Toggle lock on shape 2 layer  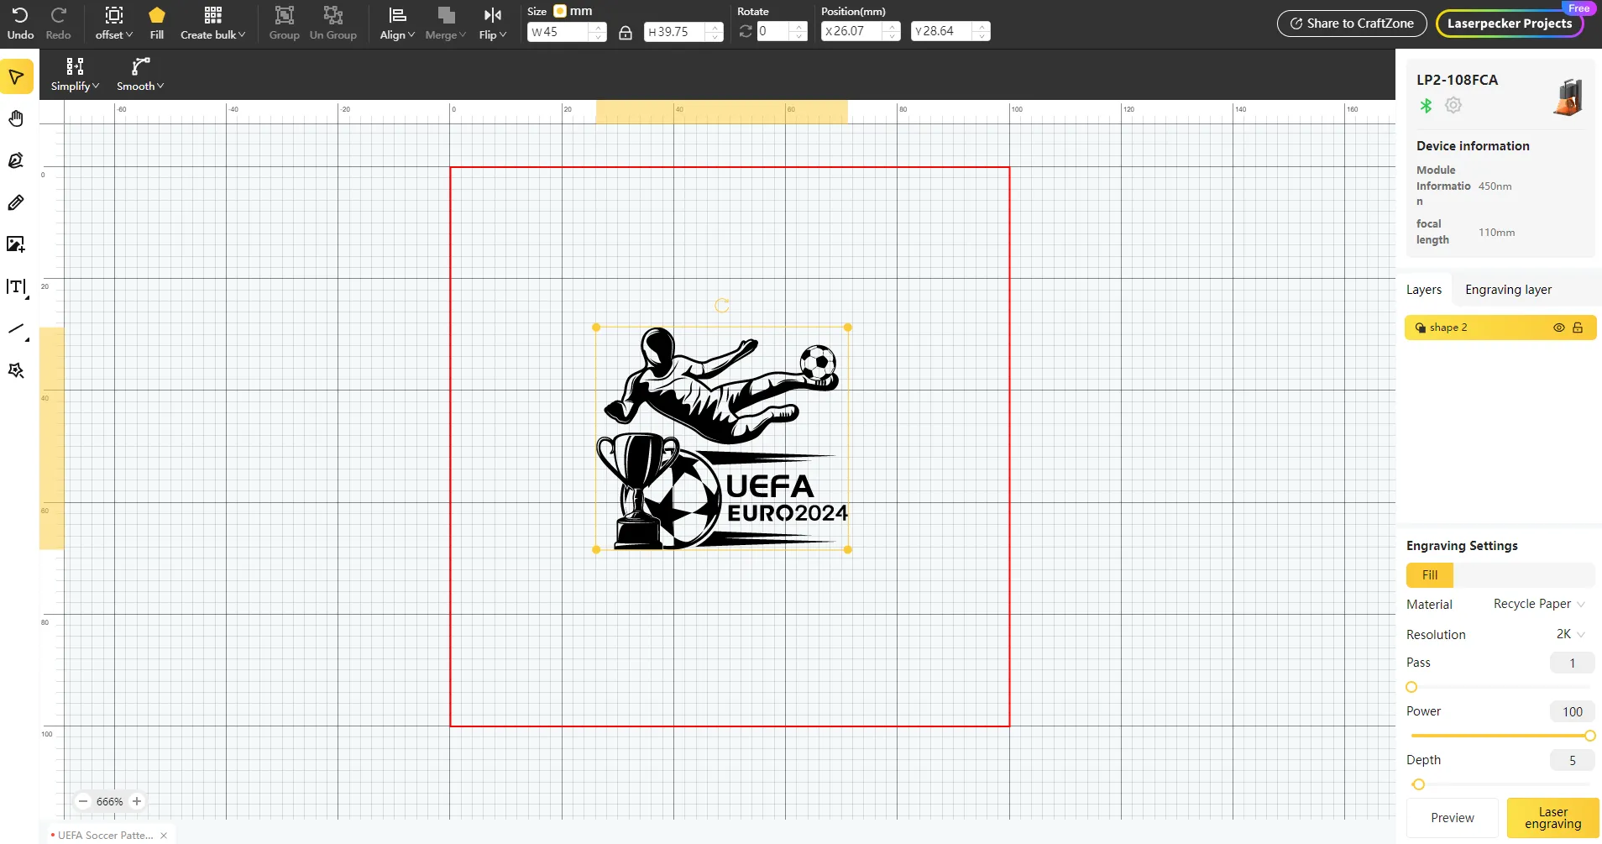click(1578, 328)
